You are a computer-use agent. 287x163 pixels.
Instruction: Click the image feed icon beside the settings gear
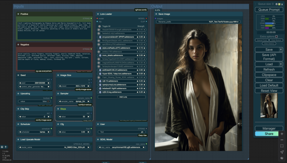pos(279,4)
